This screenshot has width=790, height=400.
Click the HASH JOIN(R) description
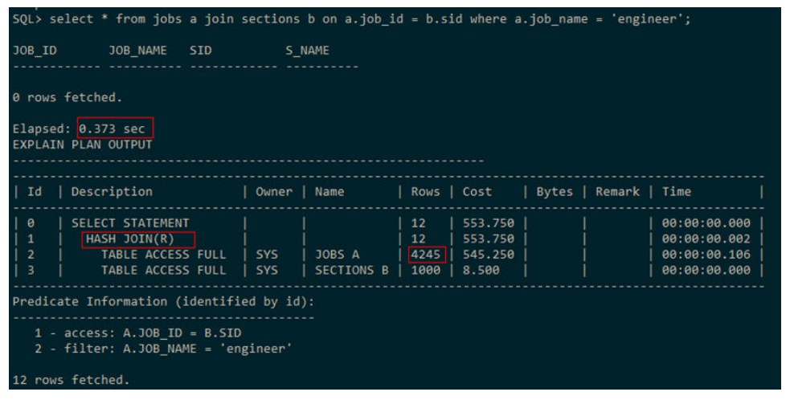138,239
